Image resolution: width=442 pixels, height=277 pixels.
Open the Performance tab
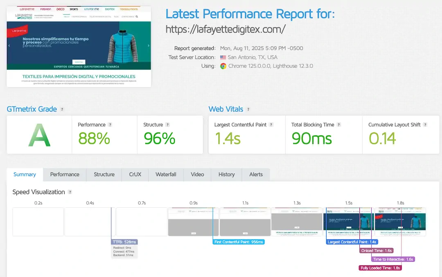65,175
